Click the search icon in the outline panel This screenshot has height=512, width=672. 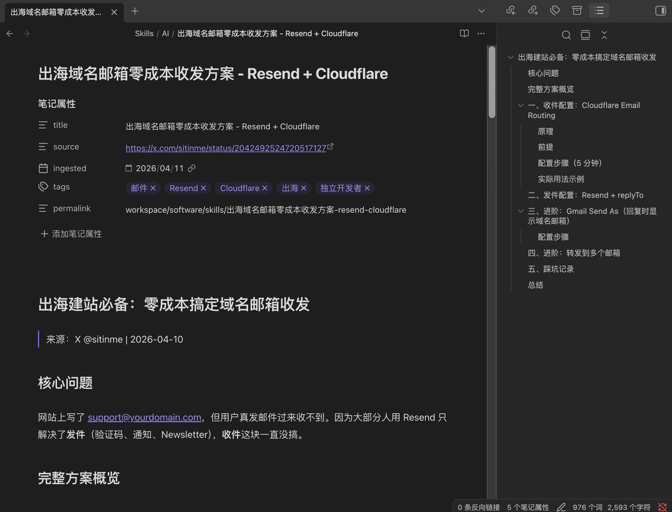566,35
